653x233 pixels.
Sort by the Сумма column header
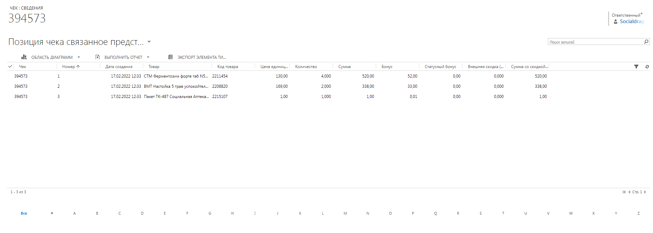[344, 67]
